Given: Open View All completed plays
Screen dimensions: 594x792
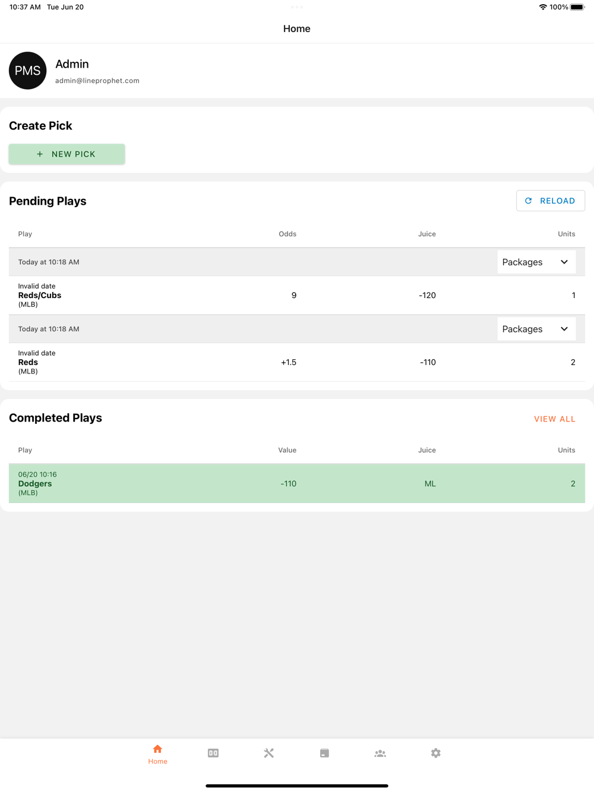Looking at the screenshot, I should click(x=554, y=419).
